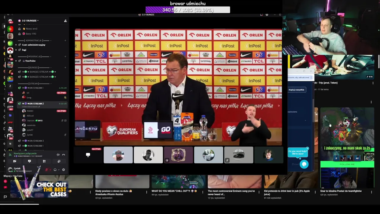Open the server labelled N
Image resolution: width=380 pixels, height=214 pixels.
10,144
